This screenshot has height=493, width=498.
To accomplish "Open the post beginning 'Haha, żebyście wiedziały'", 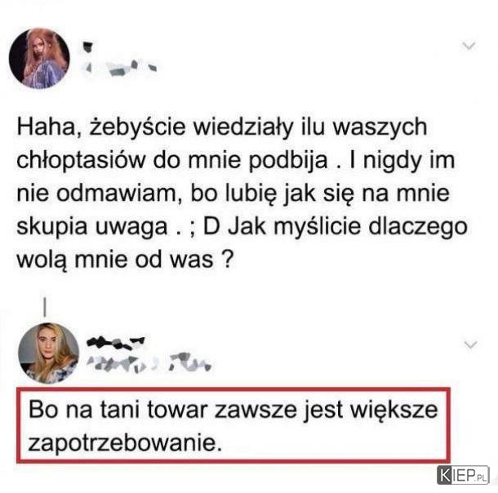I will pos(242,193).
